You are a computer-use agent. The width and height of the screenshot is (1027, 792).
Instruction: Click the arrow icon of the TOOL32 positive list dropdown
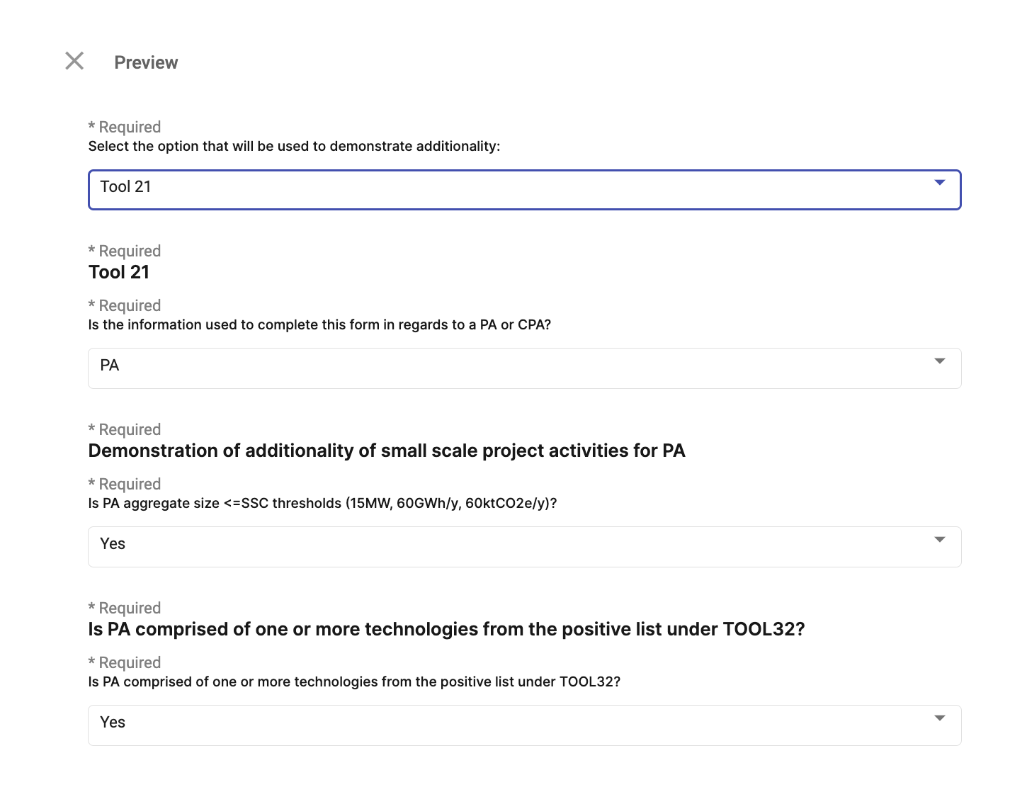[x=940, y=718]
